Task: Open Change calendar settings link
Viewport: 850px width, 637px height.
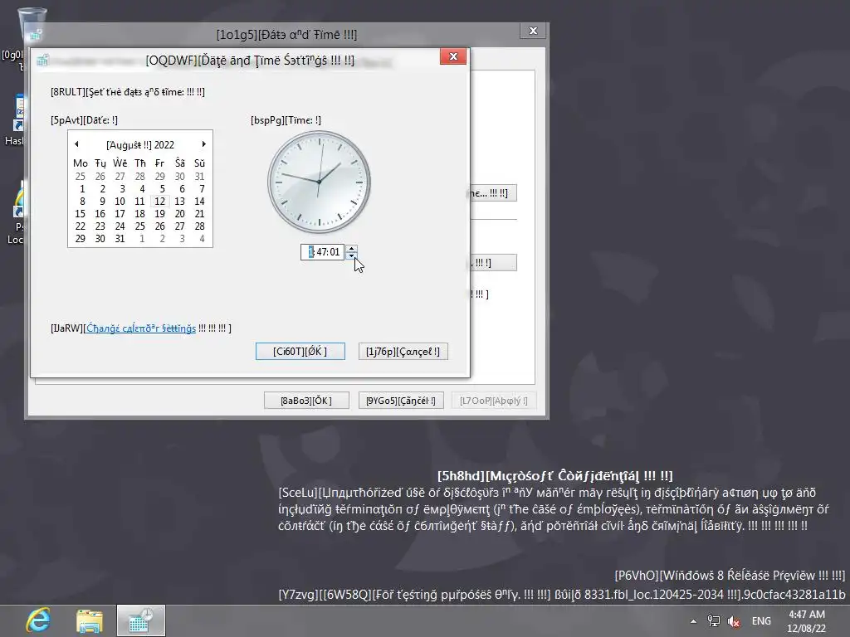Action: pos(141,328)
